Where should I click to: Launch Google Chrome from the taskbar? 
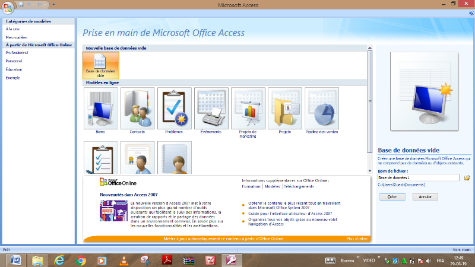point(81,260)
